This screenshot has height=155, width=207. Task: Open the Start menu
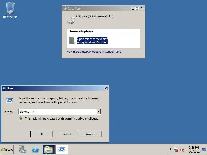(x=7, y=150)
